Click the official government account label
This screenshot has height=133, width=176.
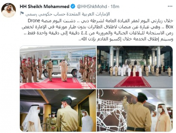pos(68,14)
